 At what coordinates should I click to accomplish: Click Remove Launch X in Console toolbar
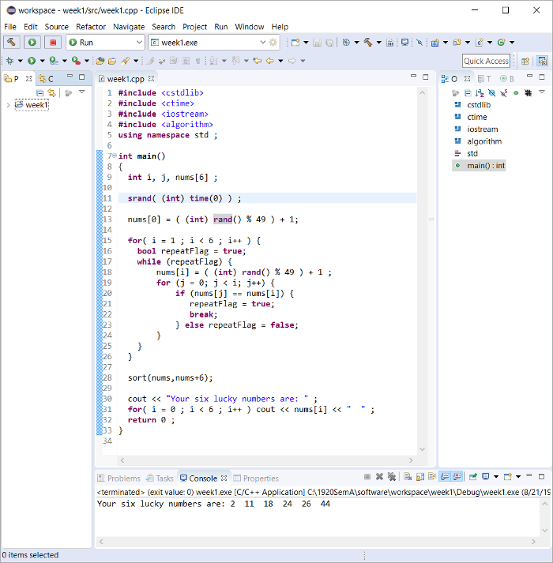pos(379,476)
